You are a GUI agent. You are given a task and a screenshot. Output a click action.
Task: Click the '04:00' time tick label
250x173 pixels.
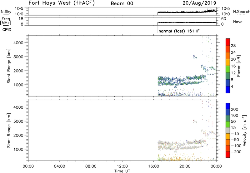coord(59,166)
